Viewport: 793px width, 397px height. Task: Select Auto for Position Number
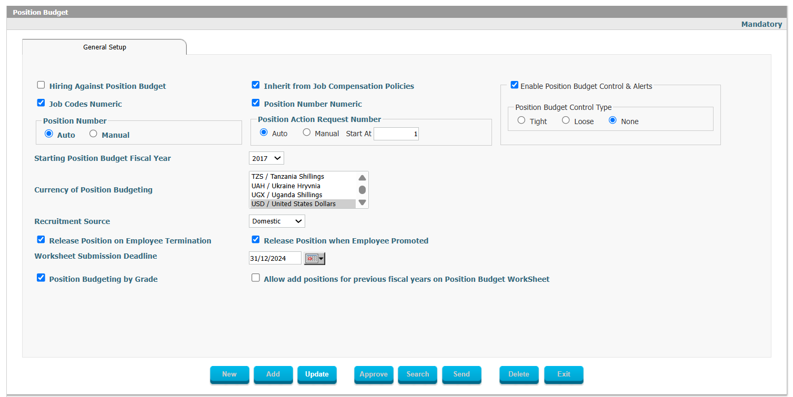click(49, 134)
